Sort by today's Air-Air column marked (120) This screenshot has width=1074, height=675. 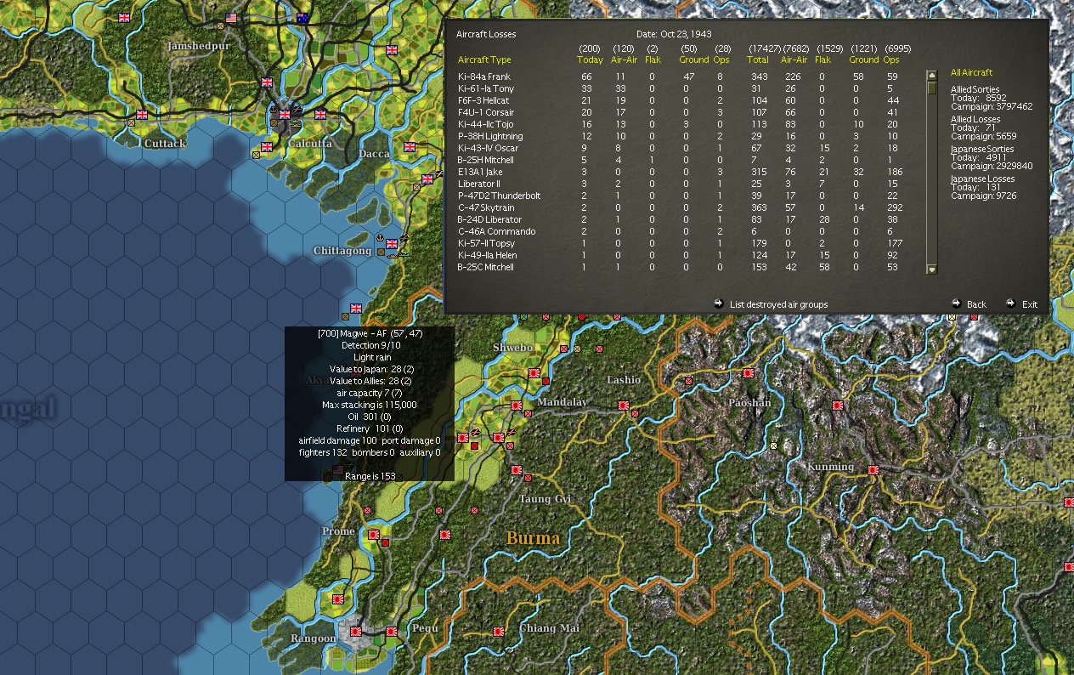point(624,60)
